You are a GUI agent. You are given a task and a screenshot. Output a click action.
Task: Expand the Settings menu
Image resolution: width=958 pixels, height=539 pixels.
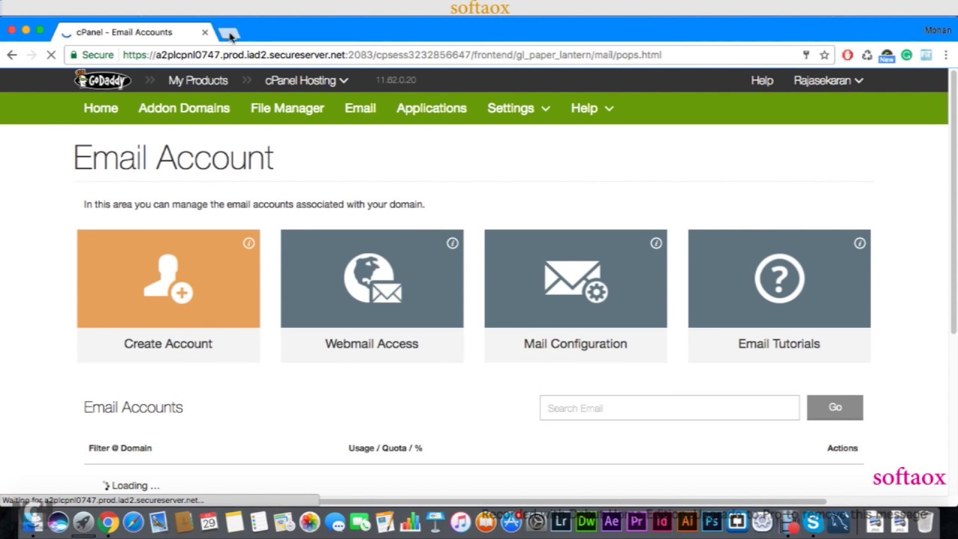coord(519,109)
